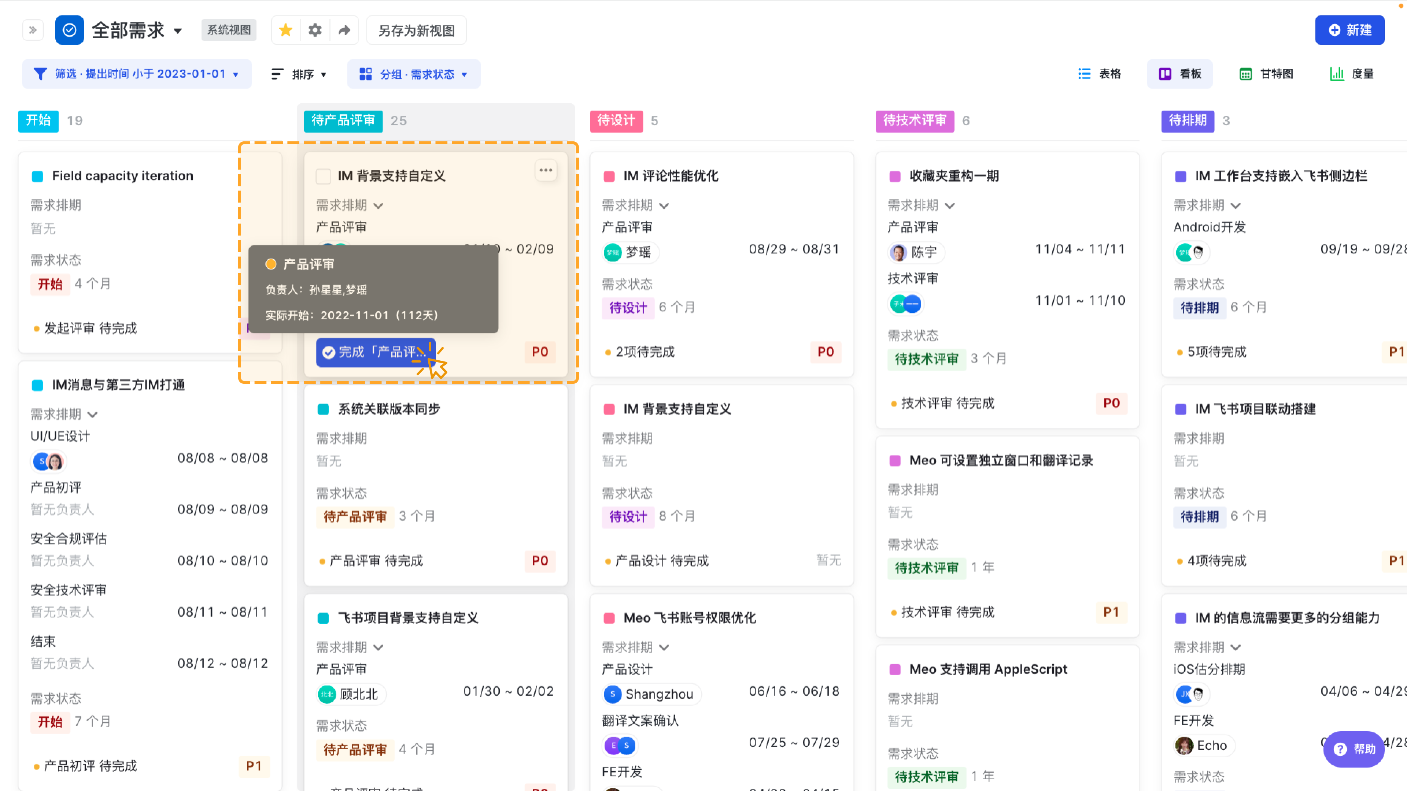Screen dimensions: 1407x791
Task: Click P0 priority tag on IM 评论性能优化 card
Action: [825, 352]
